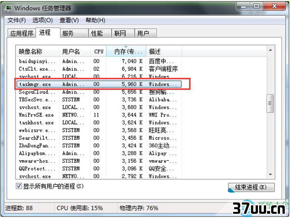Sort by 描述 column header
The image size is (290, 218).
click(x=164, y=51)
